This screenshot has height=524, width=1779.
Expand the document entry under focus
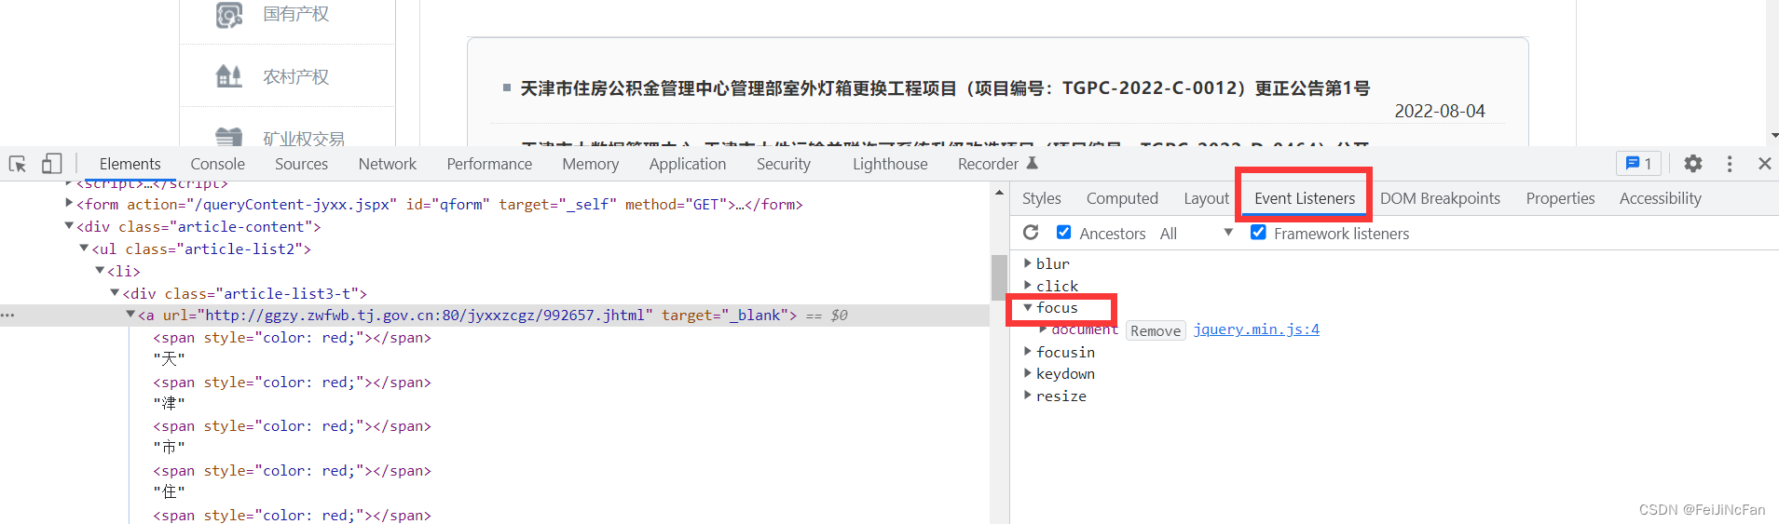tap(1043, 329)
